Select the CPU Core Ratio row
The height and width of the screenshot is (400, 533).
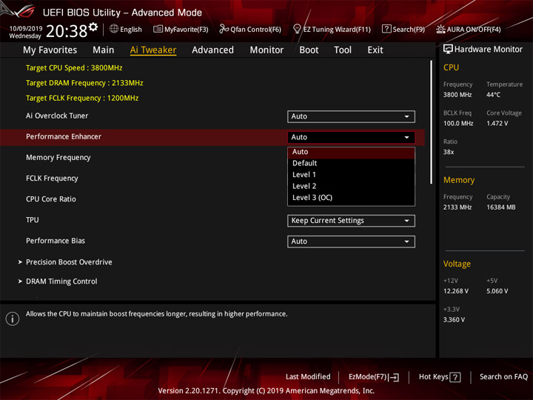coord(51,199)
